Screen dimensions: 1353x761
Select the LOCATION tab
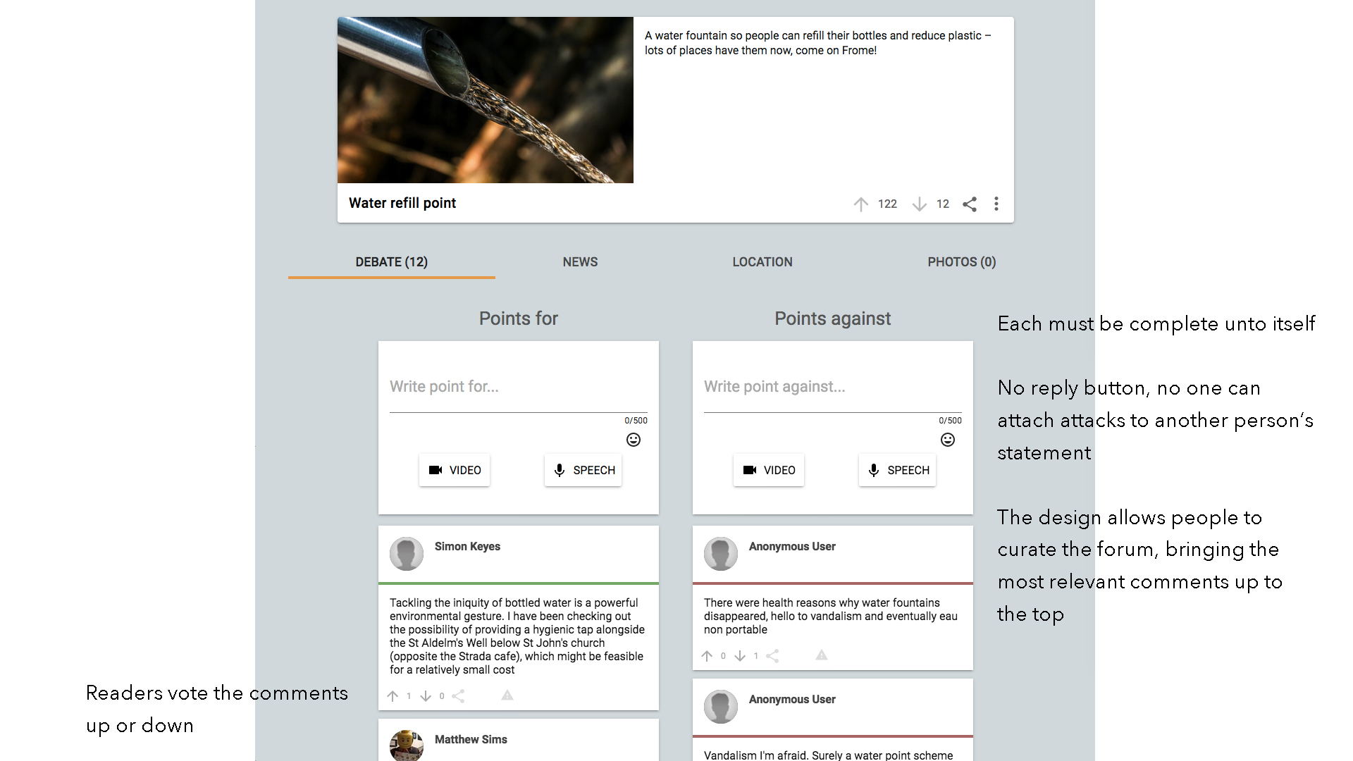point(762,262)
